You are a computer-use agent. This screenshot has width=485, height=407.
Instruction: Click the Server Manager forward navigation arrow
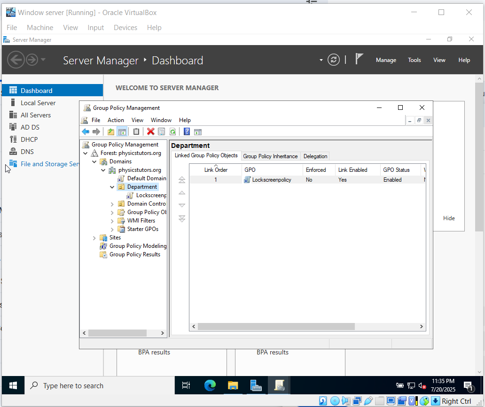click(x=32, y=60)
